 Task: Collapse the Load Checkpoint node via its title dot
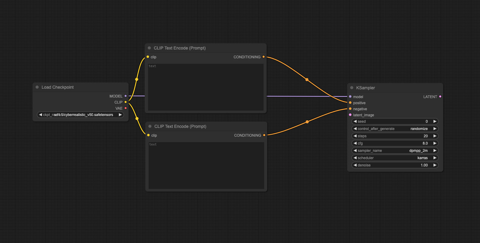tap(37, 87)
